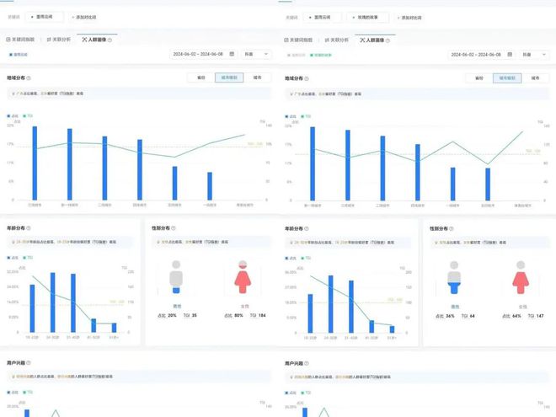The width and height of the screenshot is (556, 417).
Task: Click the 关联分析 tab icon in right panel
Action: click(x=327, y=40)
